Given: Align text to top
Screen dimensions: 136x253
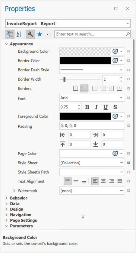Looking at the screenshot, I should pos(68,181).
